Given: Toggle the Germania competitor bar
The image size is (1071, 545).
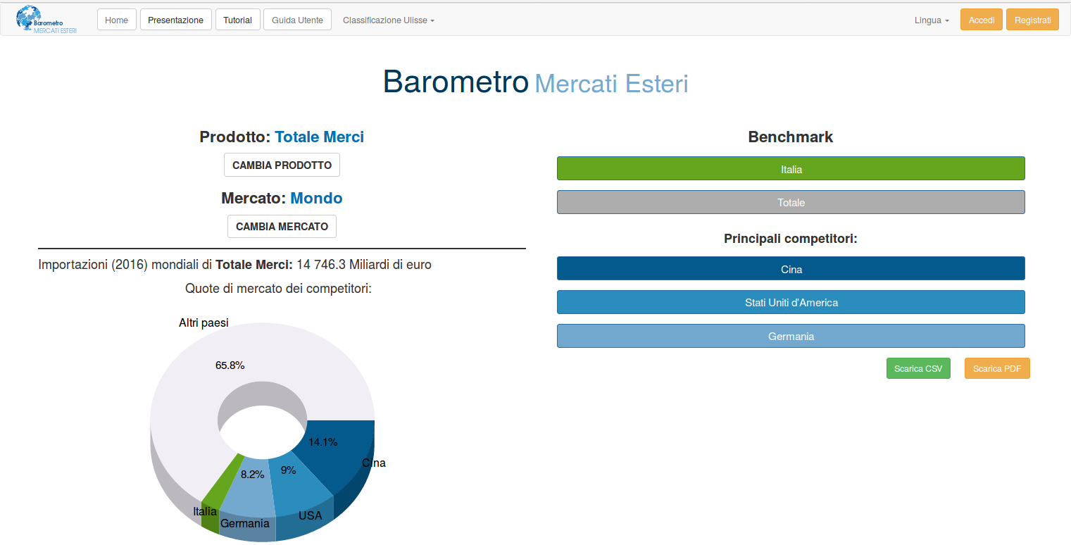Looking at the screenshot, I should coord(790,336).
